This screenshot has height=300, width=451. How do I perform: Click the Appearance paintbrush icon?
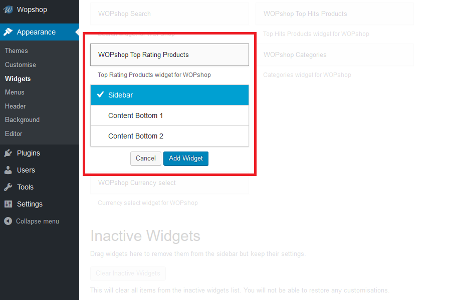(8, 32)
